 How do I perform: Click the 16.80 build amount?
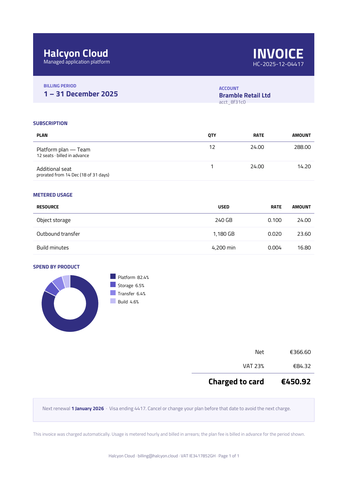(304, 248)
